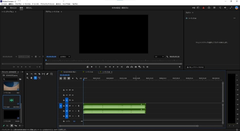Image resolution: width=240 pixels, height=131 pixels.
Task: Click the program monitor button editor plus
Action: [x=179, y=67]
